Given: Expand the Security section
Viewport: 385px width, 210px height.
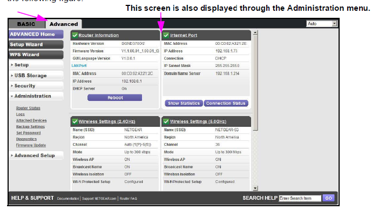Looking at the screenshot, I should tap(36, 86).
